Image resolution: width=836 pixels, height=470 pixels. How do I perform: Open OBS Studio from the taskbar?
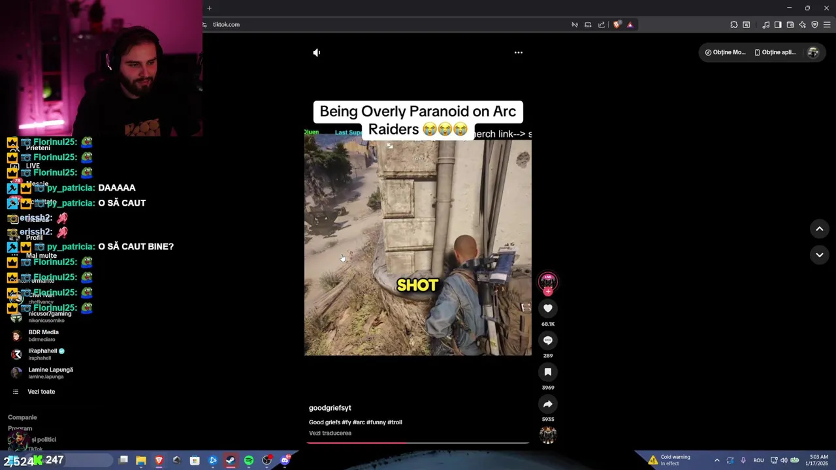click(x=266, y=460)
